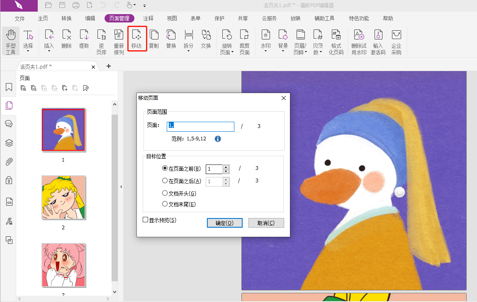Open the 文件 menu
This screenshot has height=302, width=477.
[19, 19]
